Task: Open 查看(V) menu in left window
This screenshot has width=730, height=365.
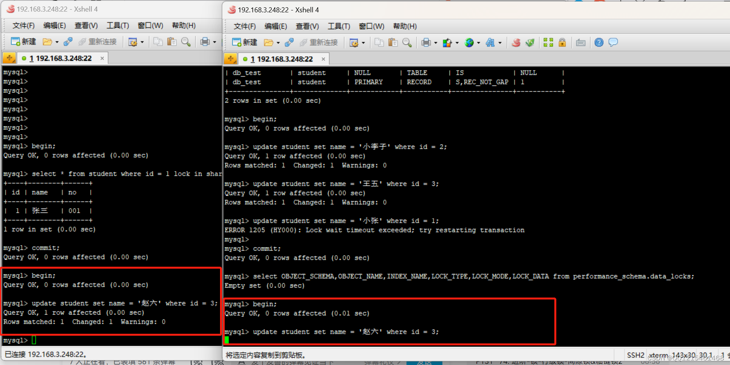Action: [86, 25]
